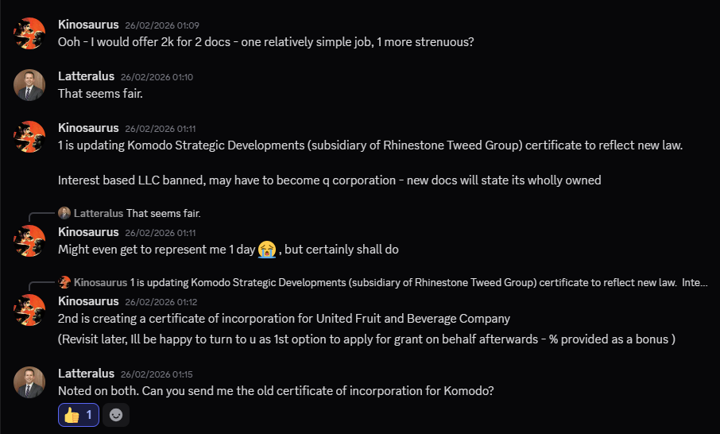Click Latteralus name in the reply preview
The height and width of the screenshot is (434, 720).
click(99, 213)
